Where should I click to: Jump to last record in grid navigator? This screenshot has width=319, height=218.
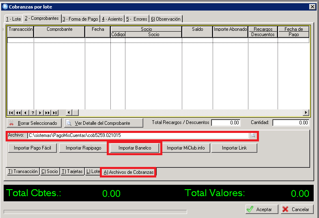pyautogui.click(x=55, y=113)
